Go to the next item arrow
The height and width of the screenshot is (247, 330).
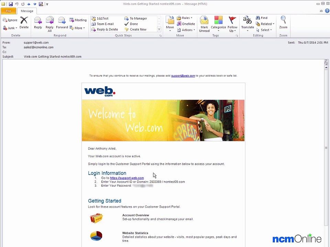(35, 4)
